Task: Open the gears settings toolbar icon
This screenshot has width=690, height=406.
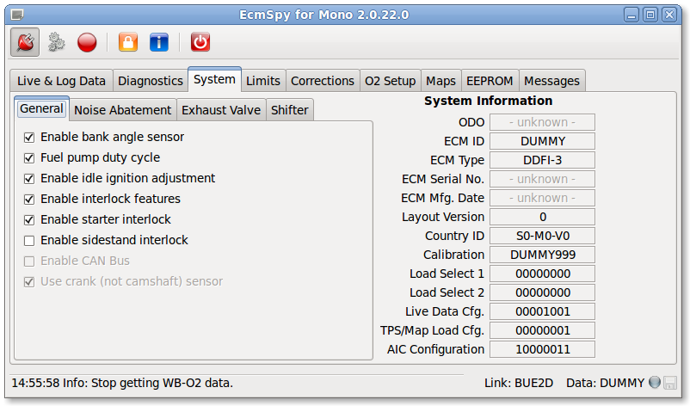Action: [x=56, y=42]
